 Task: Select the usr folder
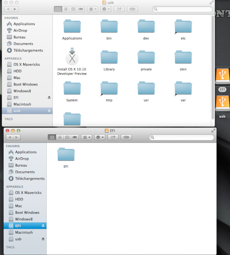[146, 88]
